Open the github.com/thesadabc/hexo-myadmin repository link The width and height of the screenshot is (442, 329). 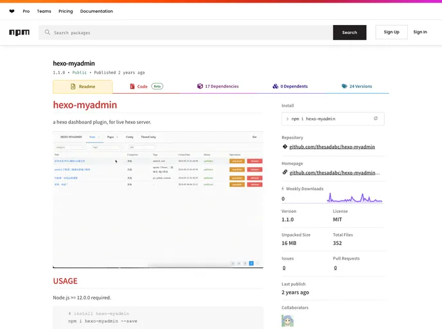coord(332,147)
